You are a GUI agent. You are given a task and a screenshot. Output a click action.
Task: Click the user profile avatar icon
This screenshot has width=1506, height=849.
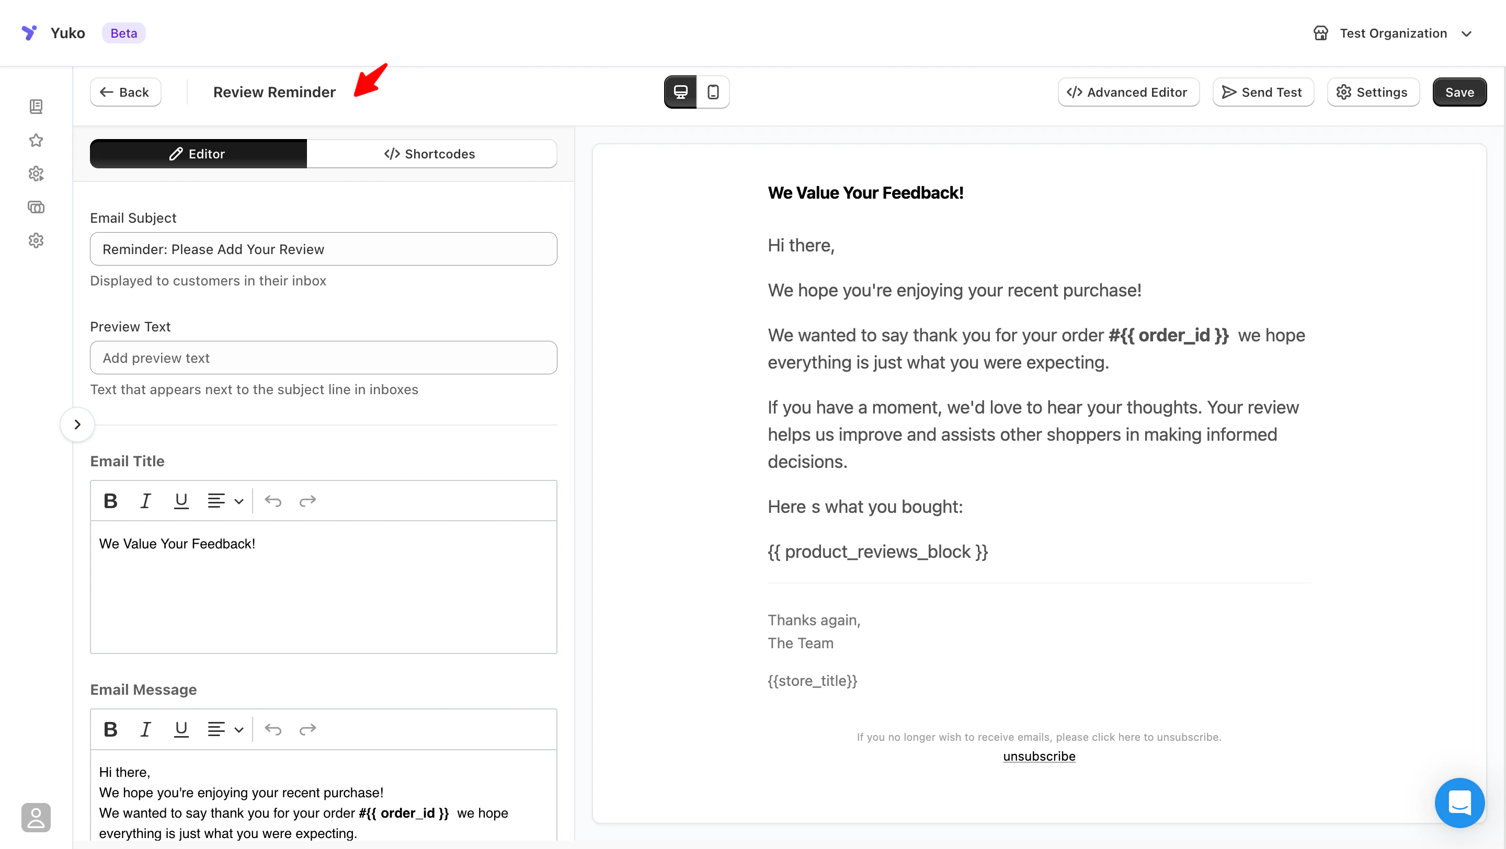[36, 817]
